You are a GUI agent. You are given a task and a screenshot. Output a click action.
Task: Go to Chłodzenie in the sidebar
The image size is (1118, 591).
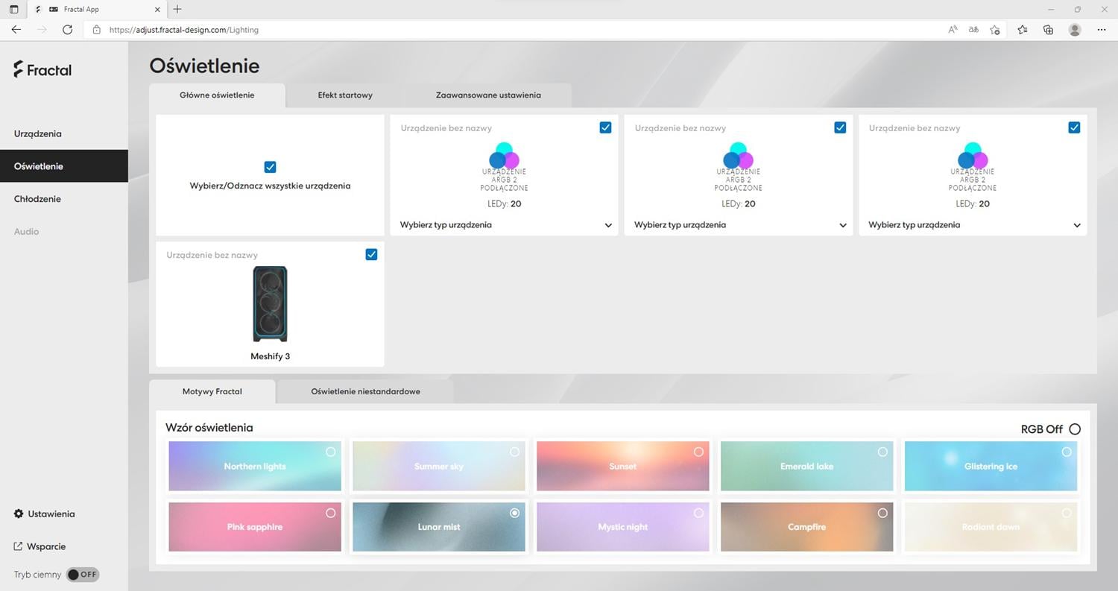coord(37,199)
